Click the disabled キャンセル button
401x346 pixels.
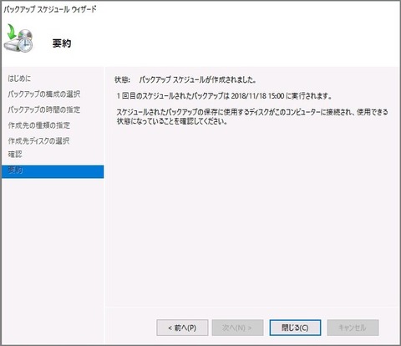click(353, 328)
